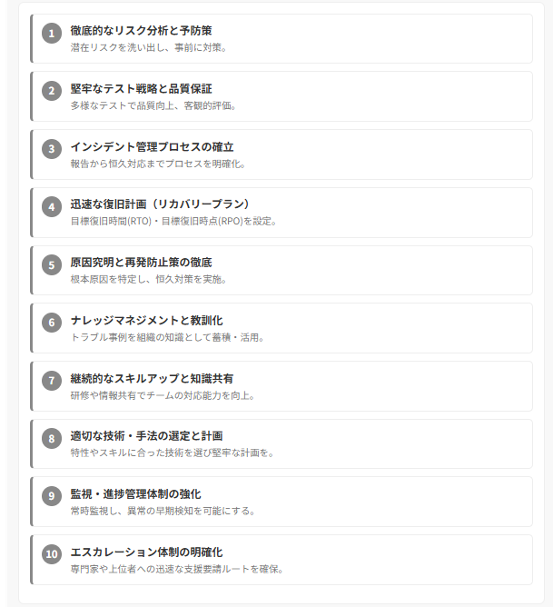Click the number 1 circle badge
Viewport: 553px width, 607px height.
point(52,34)
